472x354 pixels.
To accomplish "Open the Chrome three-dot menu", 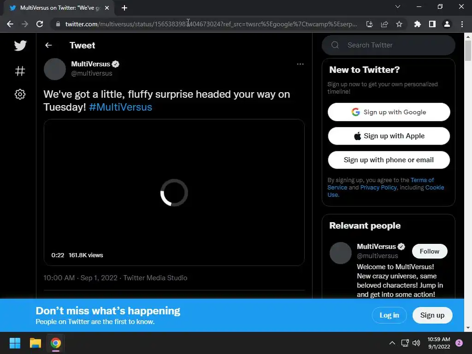I will (x=462, y=24).
